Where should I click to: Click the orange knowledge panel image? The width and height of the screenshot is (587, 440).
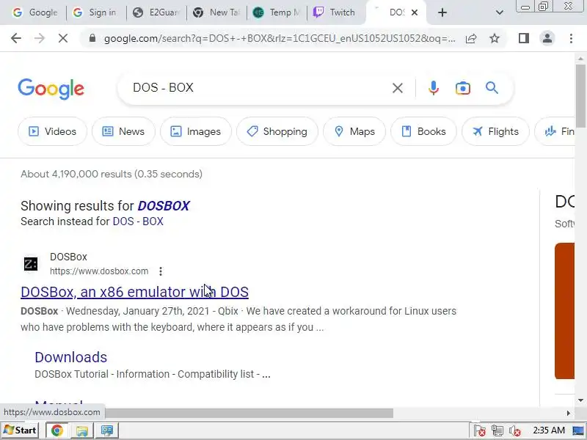pyautogui.click(x=564, y=311)
